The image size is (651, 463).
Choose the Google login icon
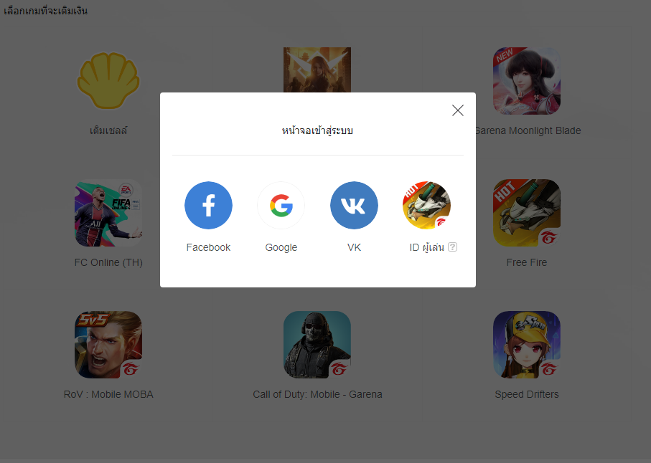(281, 205)
